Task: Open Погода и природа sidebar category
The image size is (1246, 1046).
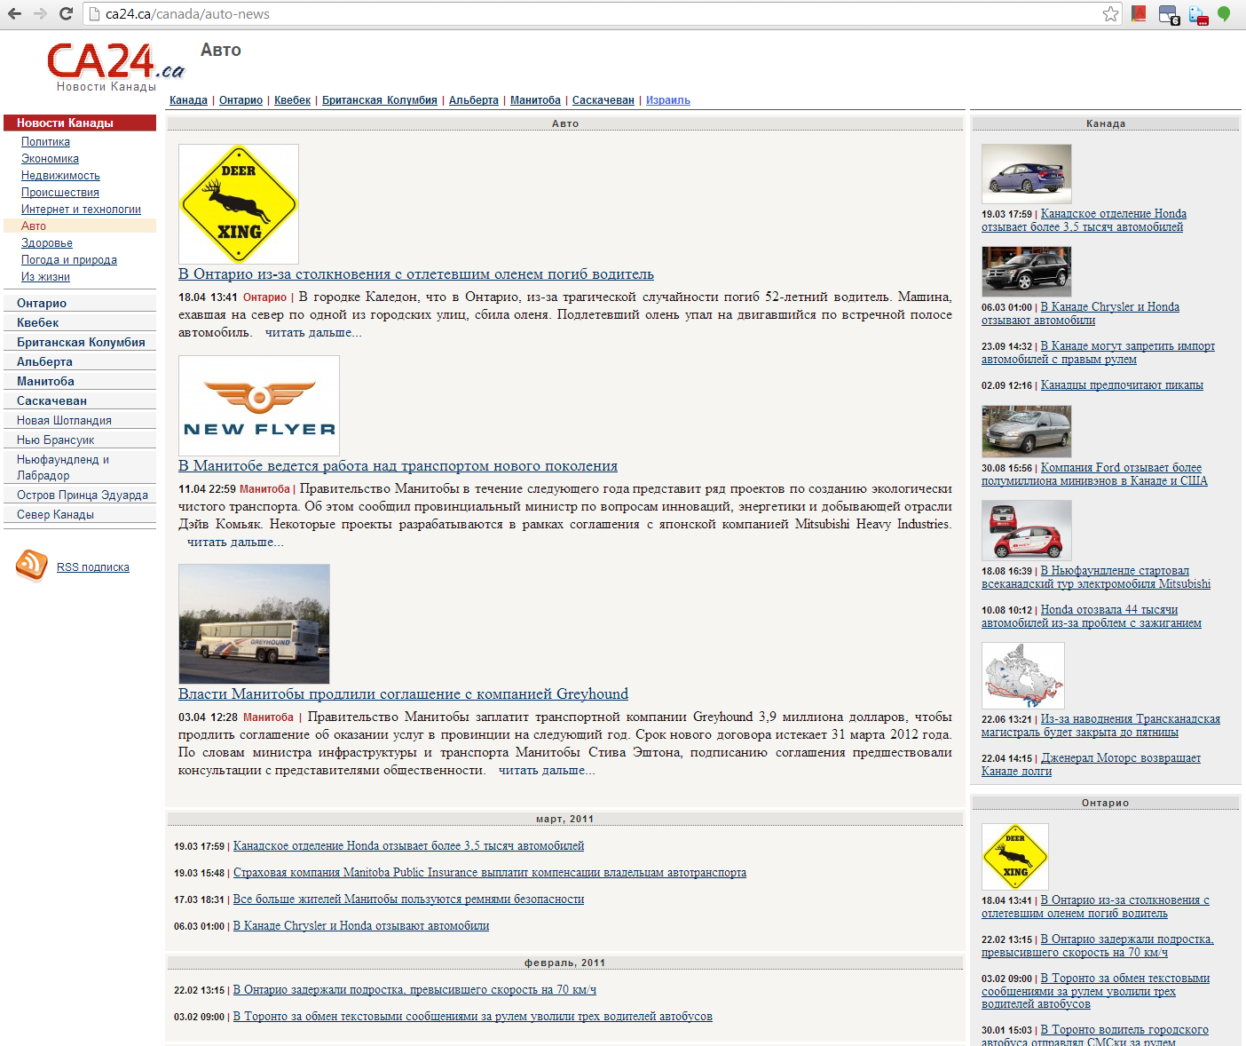Action: [69, 260]
